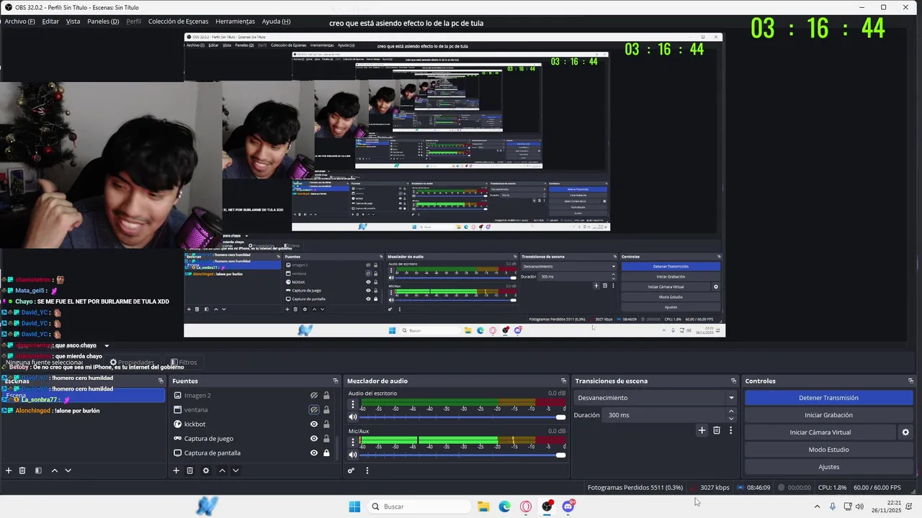Click Windows taskbar Buscar search box
Image resolution: width=922 pixels, height=518 pixels.
pos(419,506)
